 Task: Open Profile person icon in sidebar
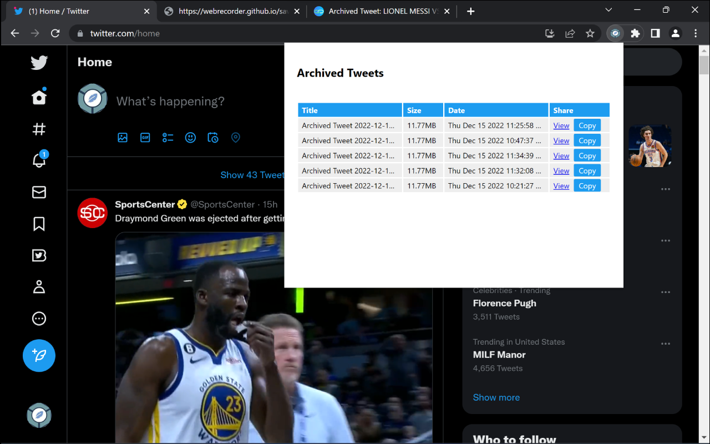[39, 287]
